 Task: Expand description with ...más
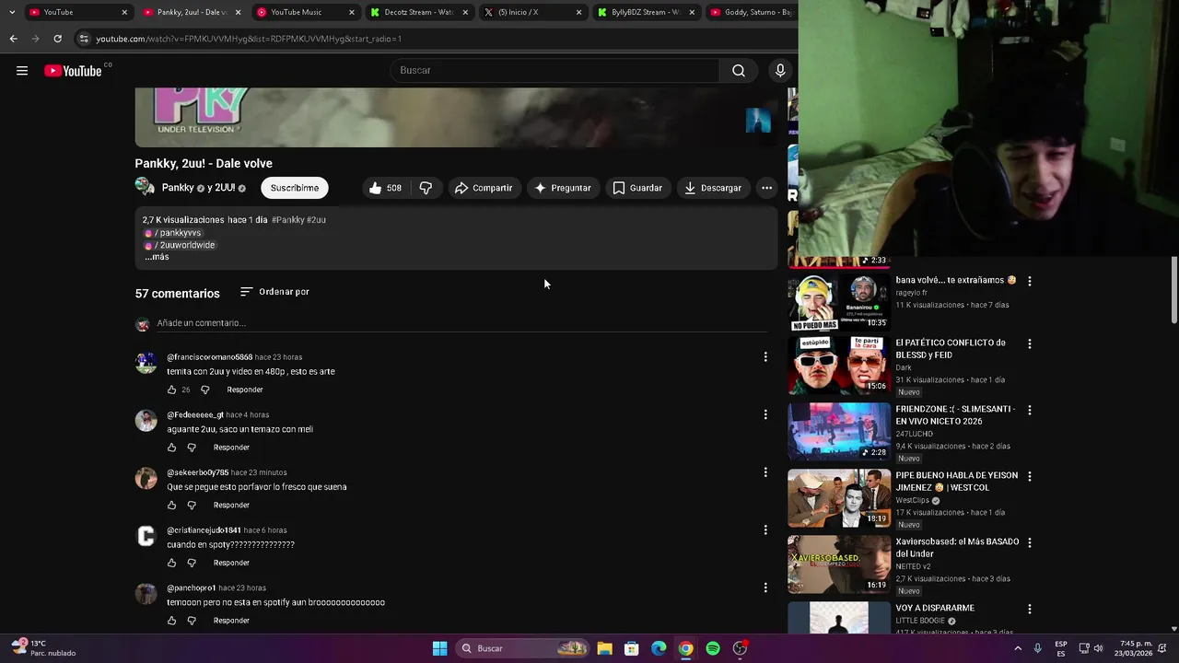157,257
